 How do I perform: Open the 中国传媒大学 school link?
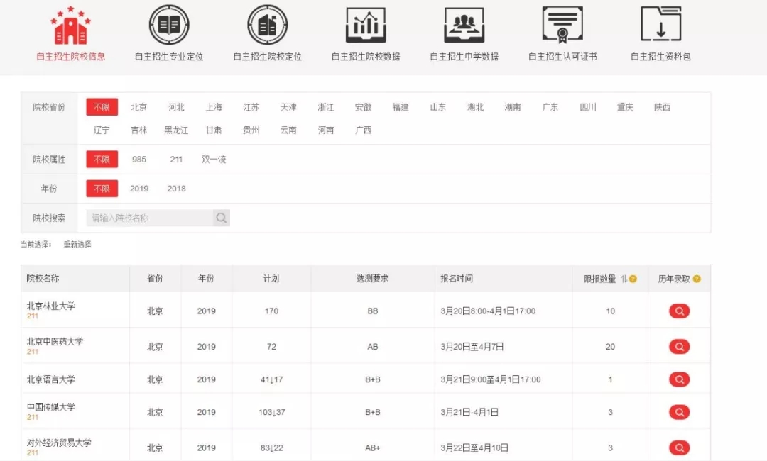pyautogui.click(x=50, y=408)
